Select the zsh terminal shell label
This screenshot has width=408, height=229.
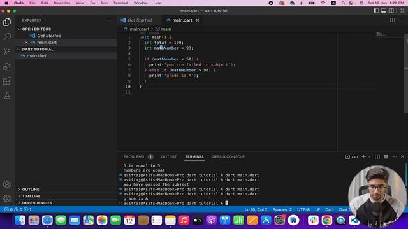351,157
